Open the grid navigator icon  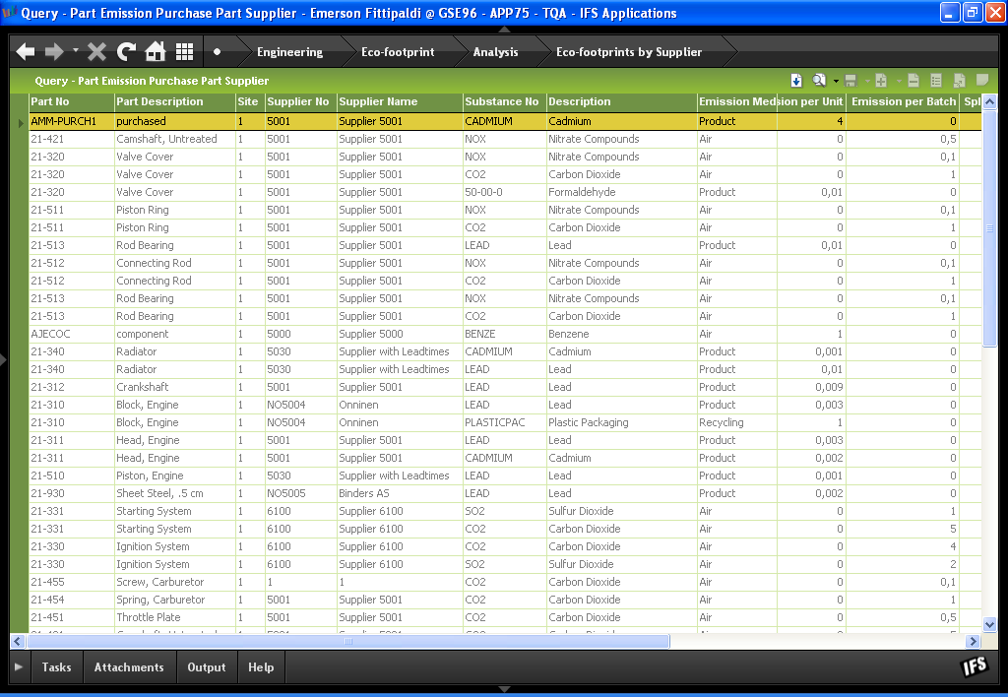point(184,52)
